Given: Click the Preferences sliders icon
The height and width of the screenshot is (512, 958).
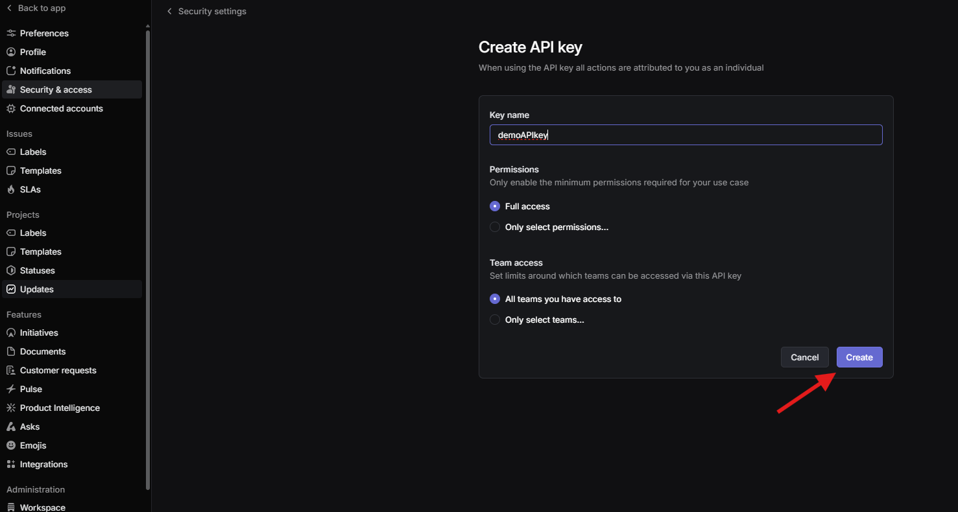Looking at the screenshot, I should [x=10, y=32].
